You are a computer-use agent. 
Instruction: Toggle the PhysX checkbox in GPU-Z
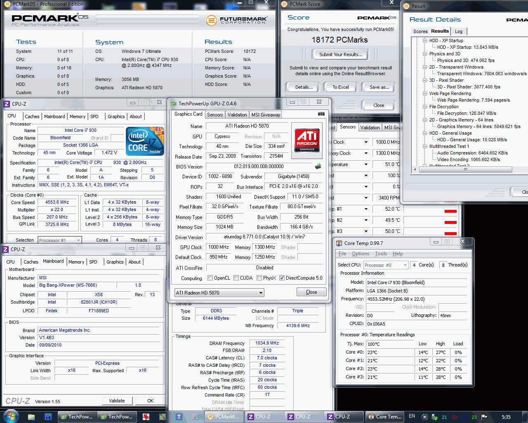[x=259, y=278]
